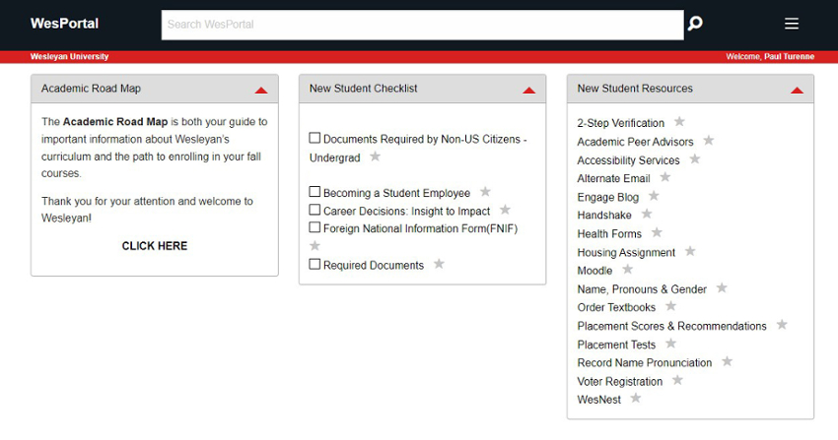The image size is (838, 440).
Task: Star the Housing Assignment link
Action: click(690, 251)
